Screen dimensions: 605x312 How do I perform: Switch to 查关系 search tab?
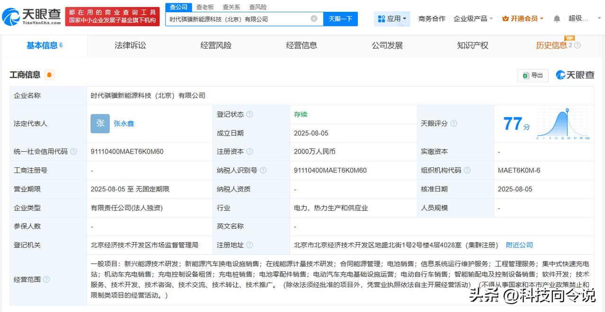pos(231,7)
